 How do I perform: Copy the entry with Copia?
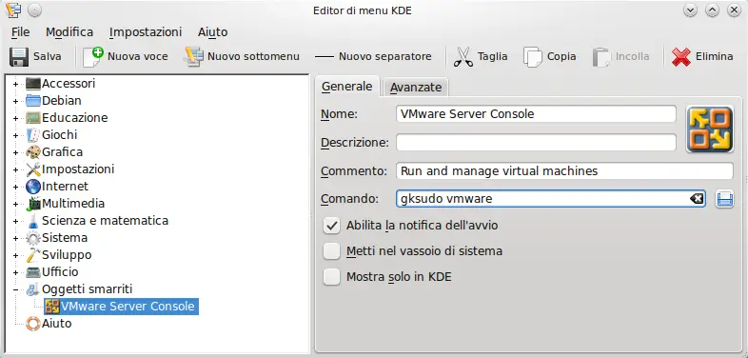point(549,57)
